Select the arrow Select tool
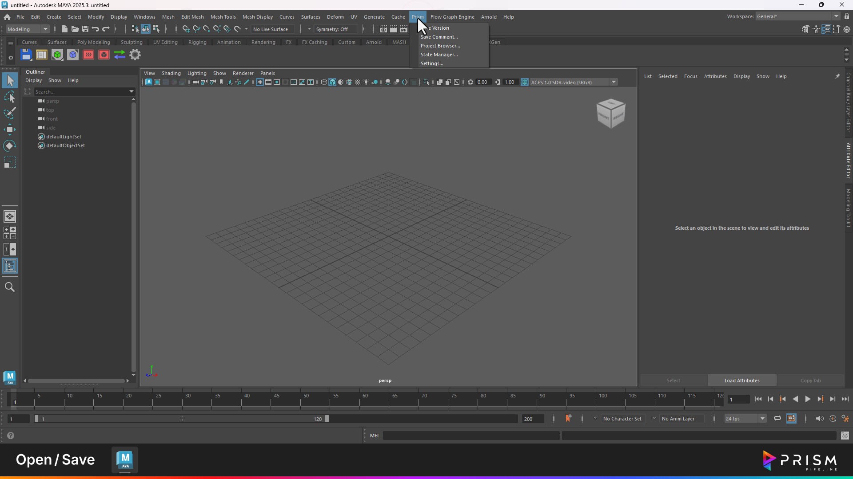 10,80
